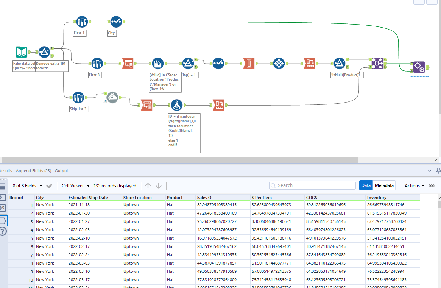This screenshot has height=288, width=441.
Task: Click the "Skip 1st 3" Sample tool
Action: pos(78,98)
